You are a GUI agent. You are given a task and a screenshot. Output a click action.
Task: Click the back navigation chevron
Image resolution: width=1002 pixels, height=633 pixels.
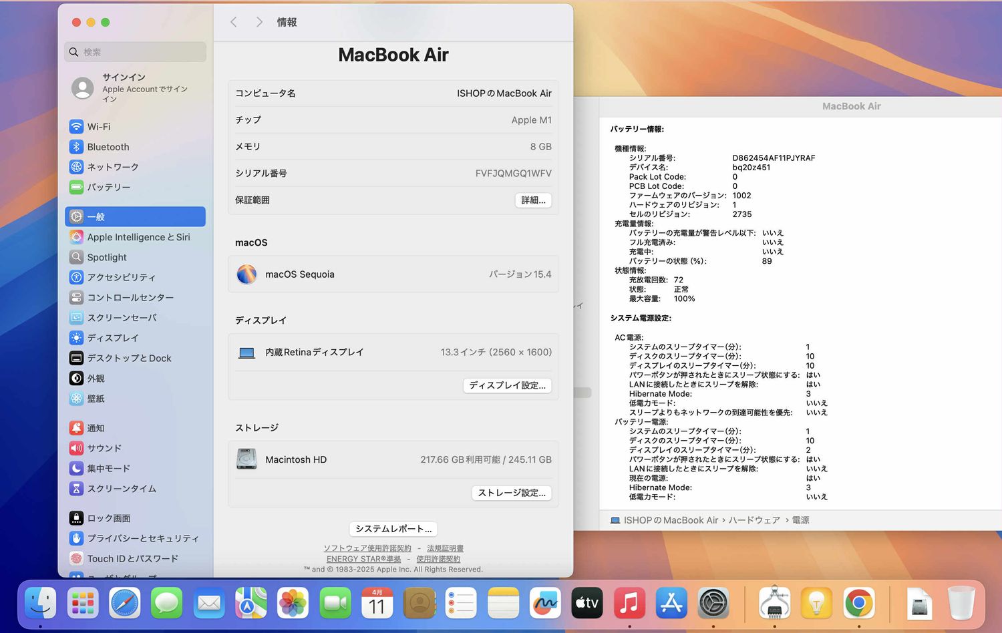coord(234,22)
